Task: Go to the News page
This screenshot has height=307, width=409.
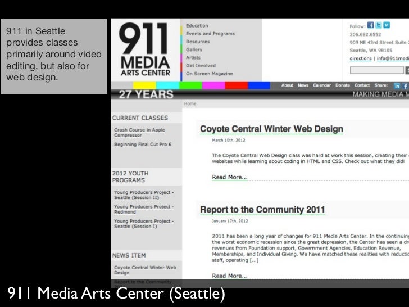Action: [303, 85]
